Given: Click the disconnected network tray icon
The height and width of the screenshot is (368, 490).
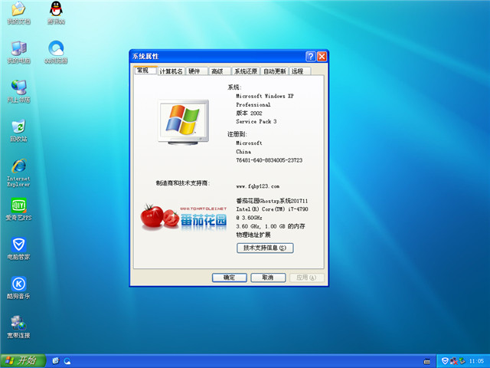Looking at the screenshot, I should tap(454, 361).
